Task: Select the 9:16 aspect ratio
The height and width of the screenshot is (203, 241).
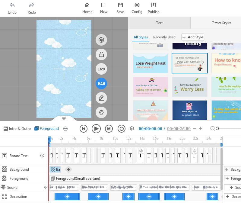Action: 101,83
